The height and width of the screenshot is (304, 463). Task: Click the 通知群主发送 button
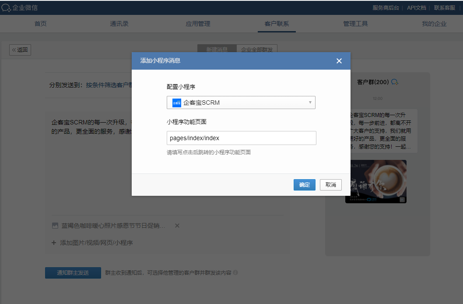73,273
